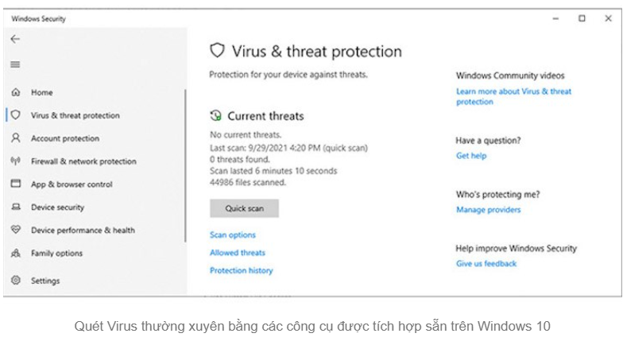Screen dimensions: 623x345
Task: Click the Firewall network signal icon
Action: [x=15, y=161]
